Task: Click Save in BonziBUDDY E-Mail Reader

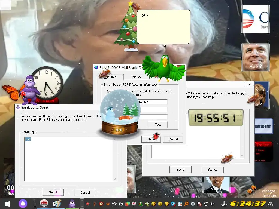Action: (151, 139)
